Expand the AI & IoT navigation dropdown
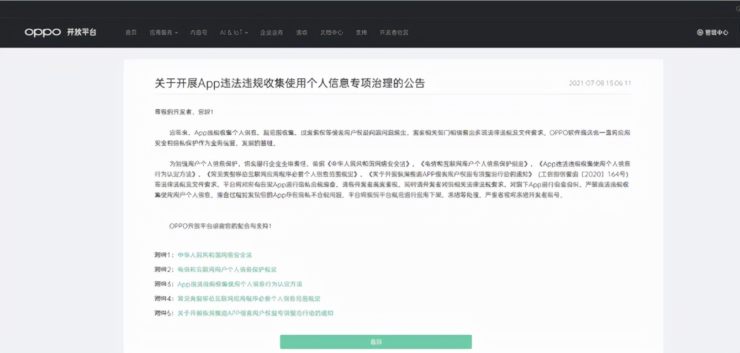The image size is (740, 353). pyautogui.click(x=234, y=33)
